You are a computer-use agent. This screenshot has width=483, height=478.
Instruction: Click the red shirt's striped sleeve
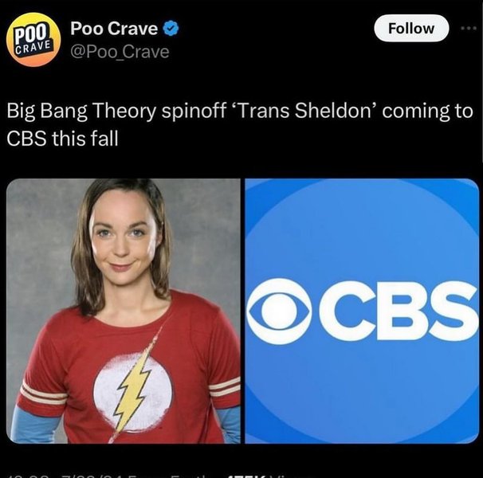(41, 394)
